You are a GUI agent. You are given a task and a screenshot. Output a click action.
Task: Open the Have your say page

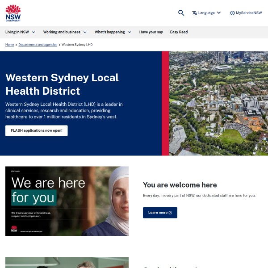tap(151, 32)
